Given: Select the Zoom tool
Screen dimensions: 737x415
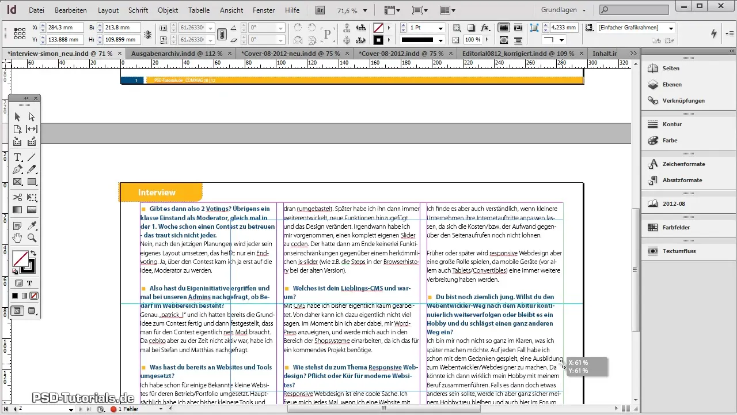Looking at the screenshot, I should pos(32,237).
